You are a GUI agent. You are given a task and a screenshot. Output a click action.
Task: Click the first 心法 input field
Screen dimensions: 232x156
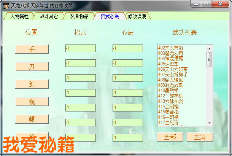point(127,48)
